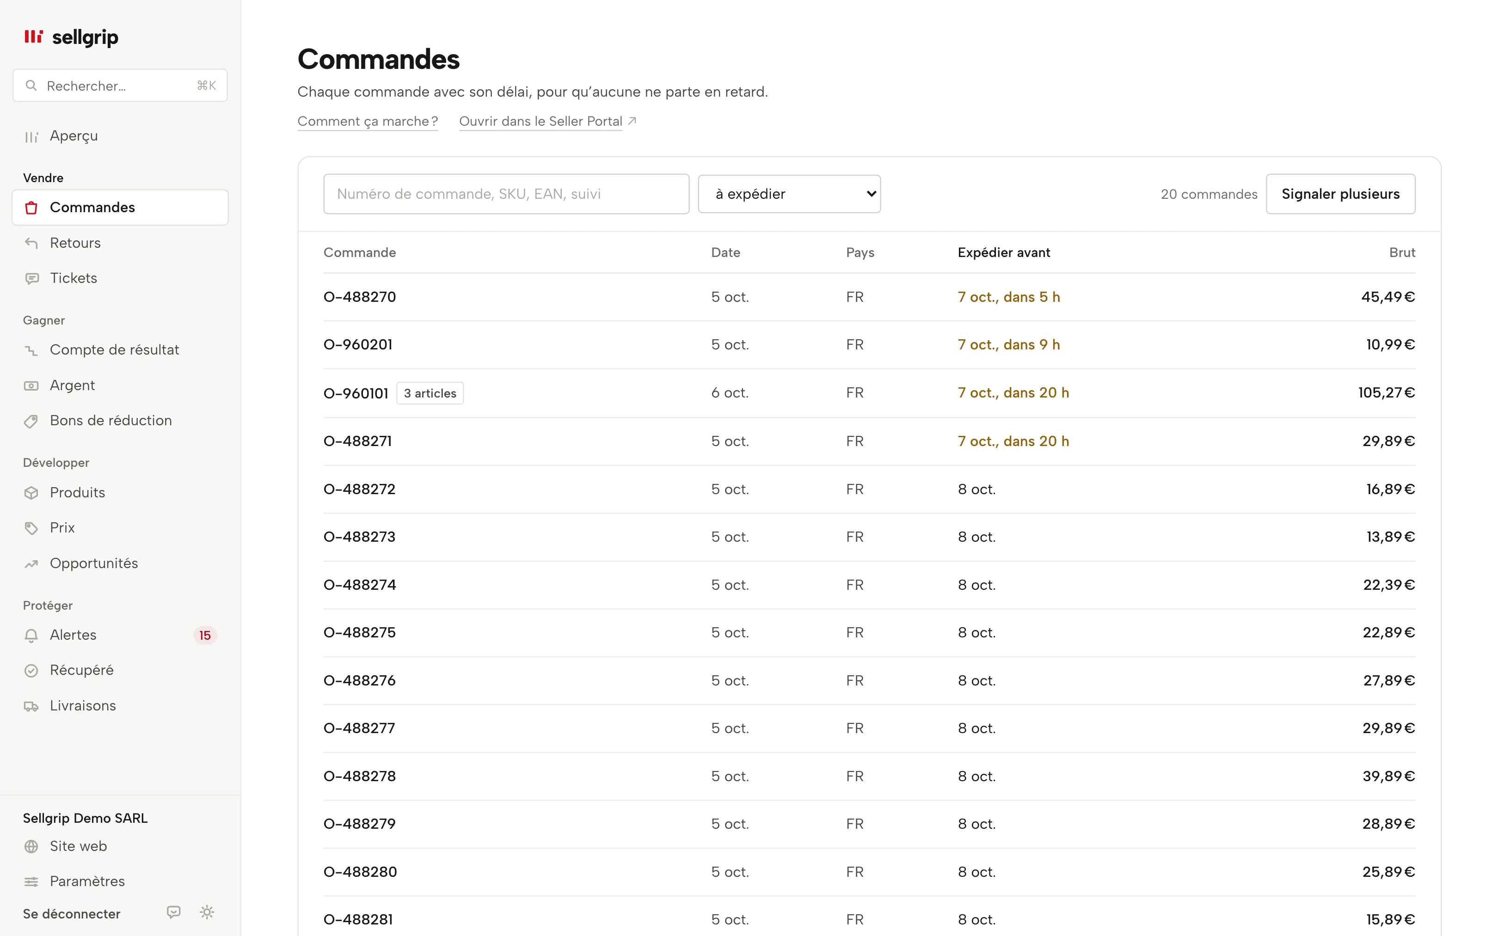Focus the order number search field
1498x936 pixels.
click(506, 194)
